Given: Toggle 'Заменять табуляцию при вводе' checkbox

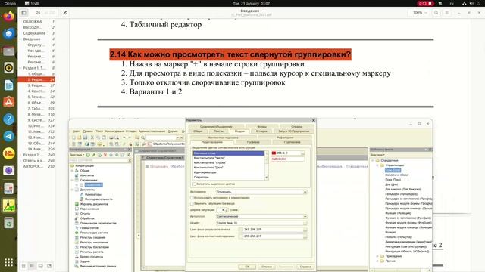Looking at the screenshot, I should coord(192,204).
